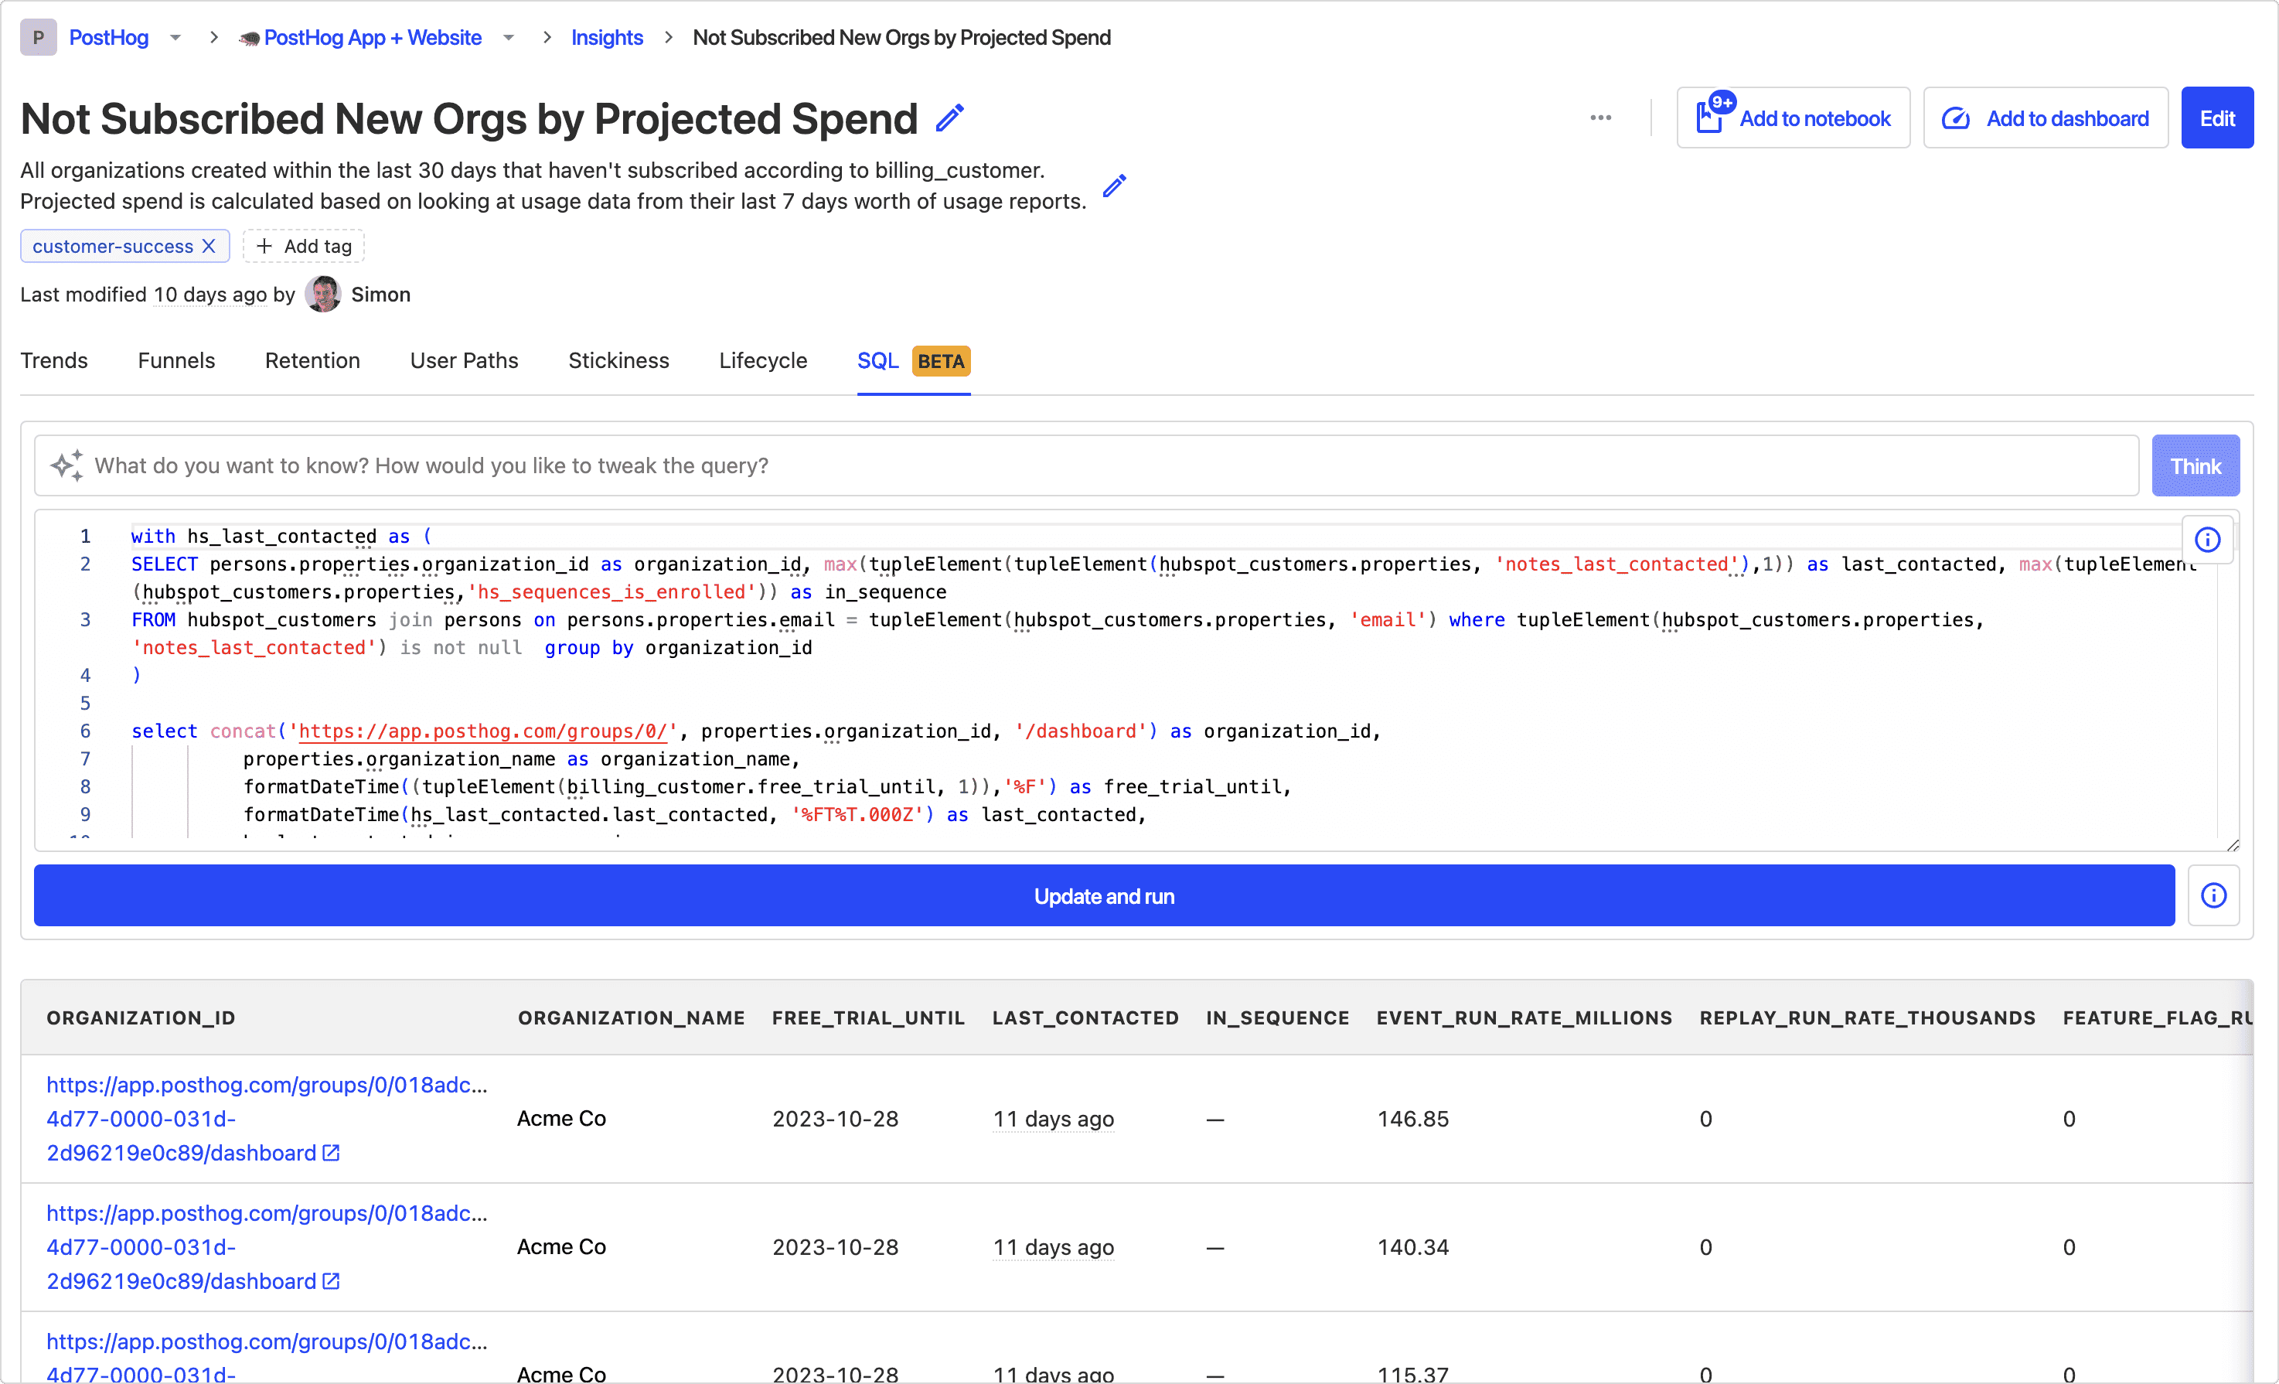Switch to the Lifecycle tab

tap(763, 361)
